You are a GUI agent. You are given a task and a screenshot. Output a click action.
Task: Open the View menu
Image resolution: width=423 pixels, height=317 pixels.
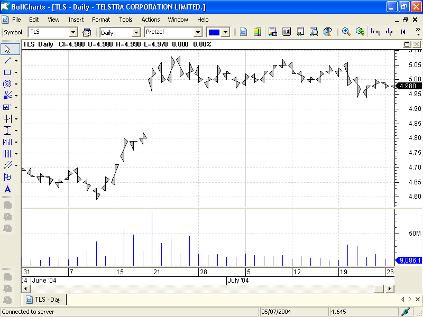coord(53,20)
